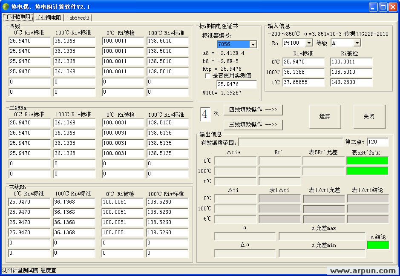The height and width of the screenshot is (276, 400).
Task: Open the 标准器编号 7056 dropdown
Action: (253, 44)
